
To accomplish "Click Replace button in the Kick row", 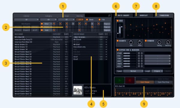I will coord(107,30).
